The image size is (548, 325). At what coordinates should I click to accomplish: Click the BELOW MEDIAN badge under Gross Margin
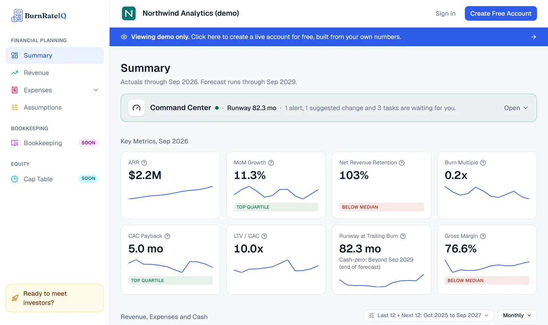(487, 281)
